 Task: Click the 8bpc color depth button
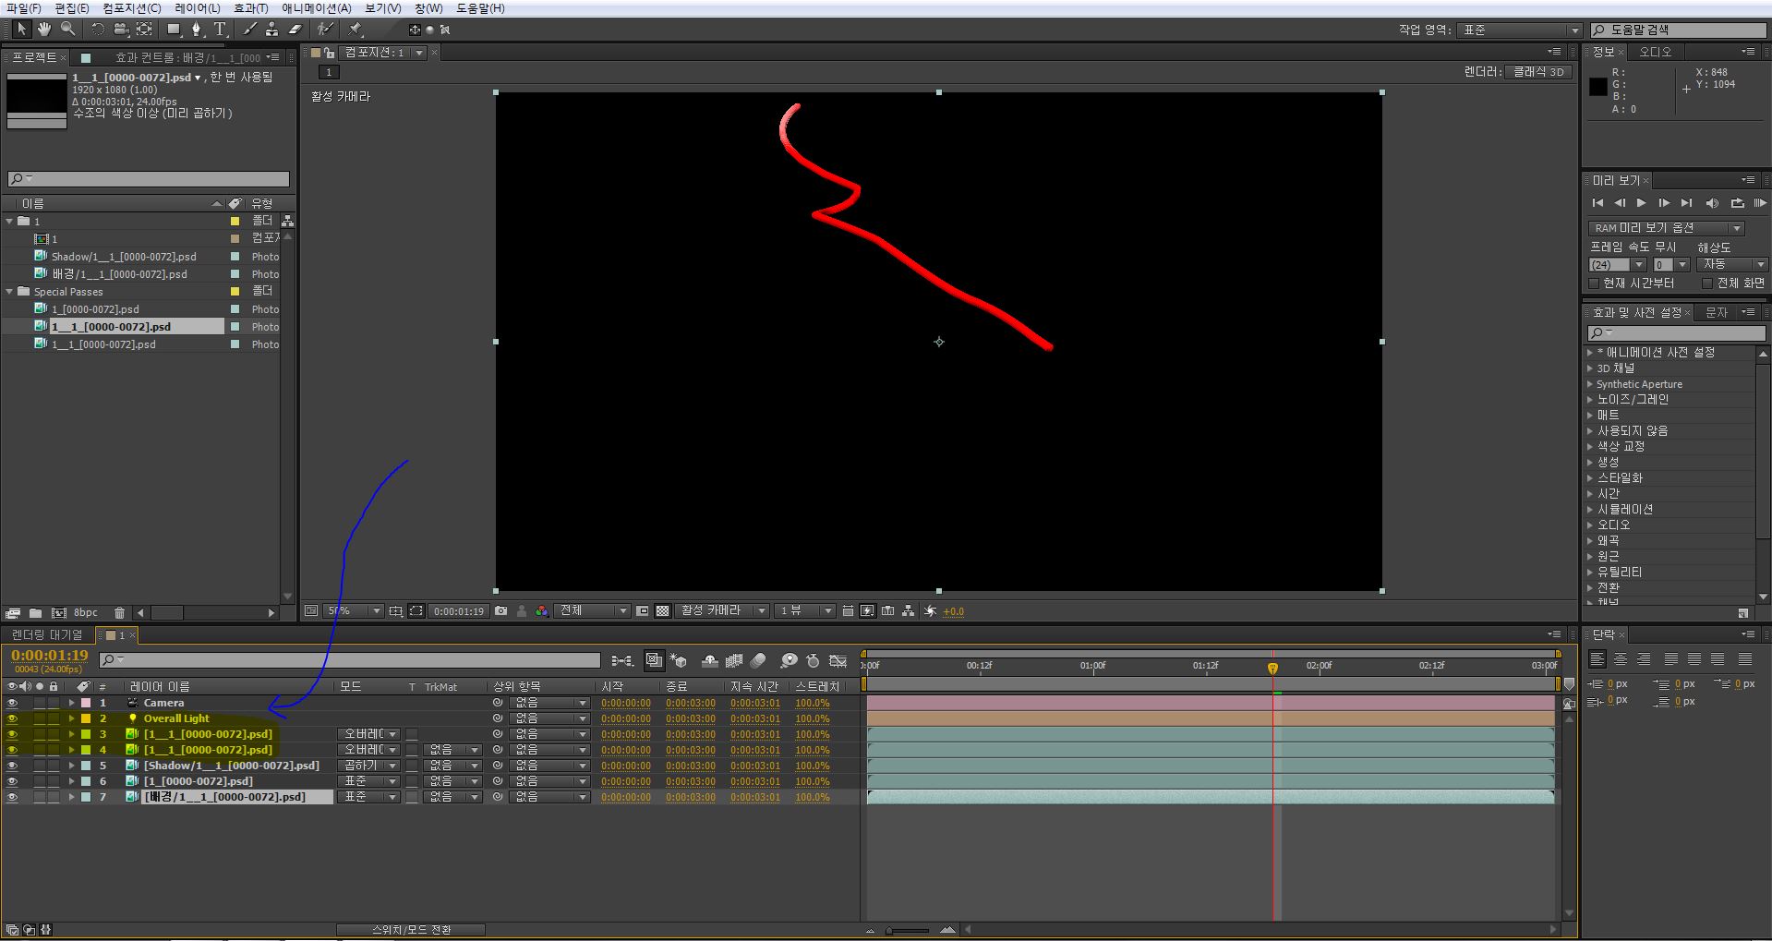click(86, 612)
